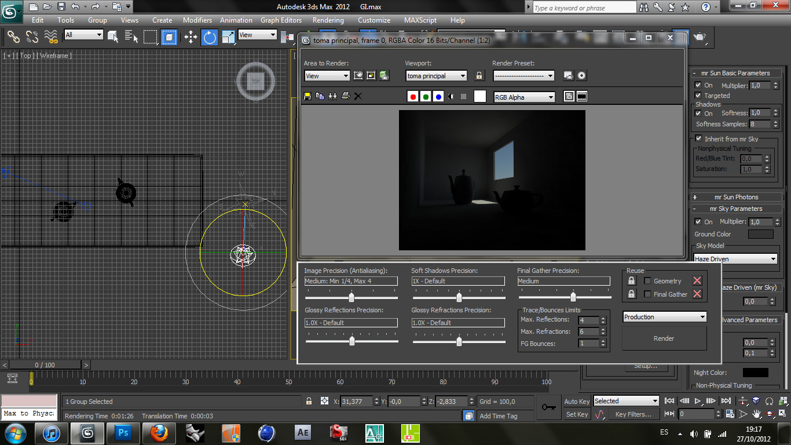
Task: Open the Viewport dropdown showing toma principal
Action: click(x=463, y=75)
